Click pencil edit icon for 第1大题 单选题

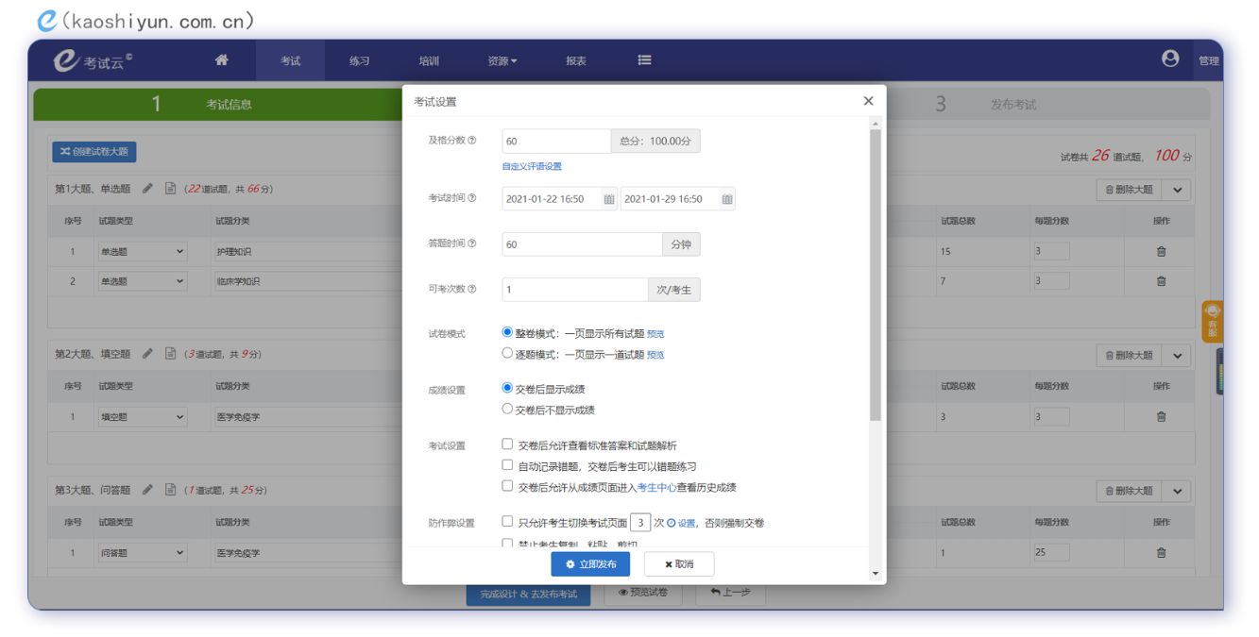point(147,189)
